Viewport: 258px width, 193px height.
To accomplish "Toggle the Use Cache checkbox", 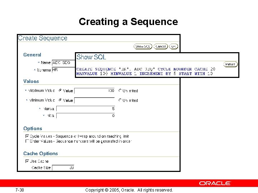I will point(27,161).
